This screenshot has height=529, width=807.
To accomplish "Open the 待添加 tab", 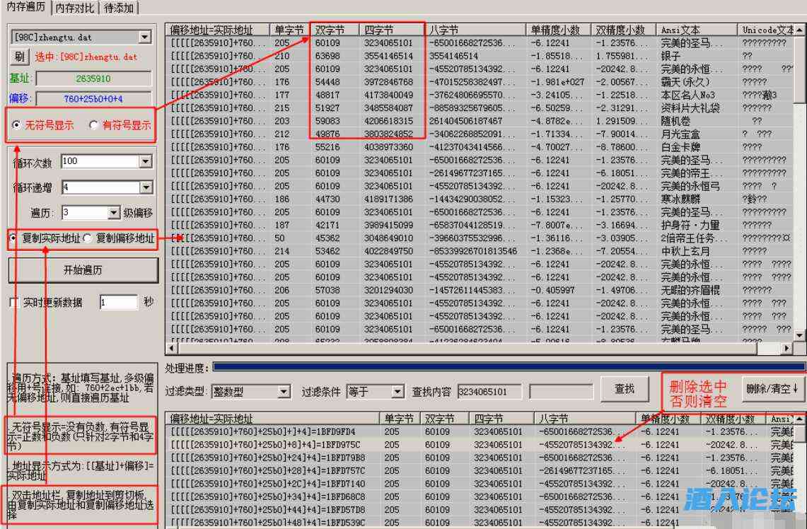I will pyautogui.click(x=119, y=8).
